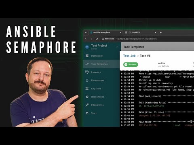Switch to the Ansible Semaphore tab
Image resolution: width=194 pixels, height=145 pixels.
click(x=106, y=33)
